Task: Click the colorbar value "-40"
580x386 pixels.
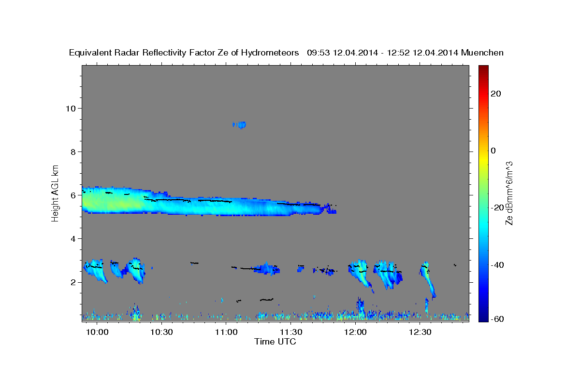Action: coord(496,264)
